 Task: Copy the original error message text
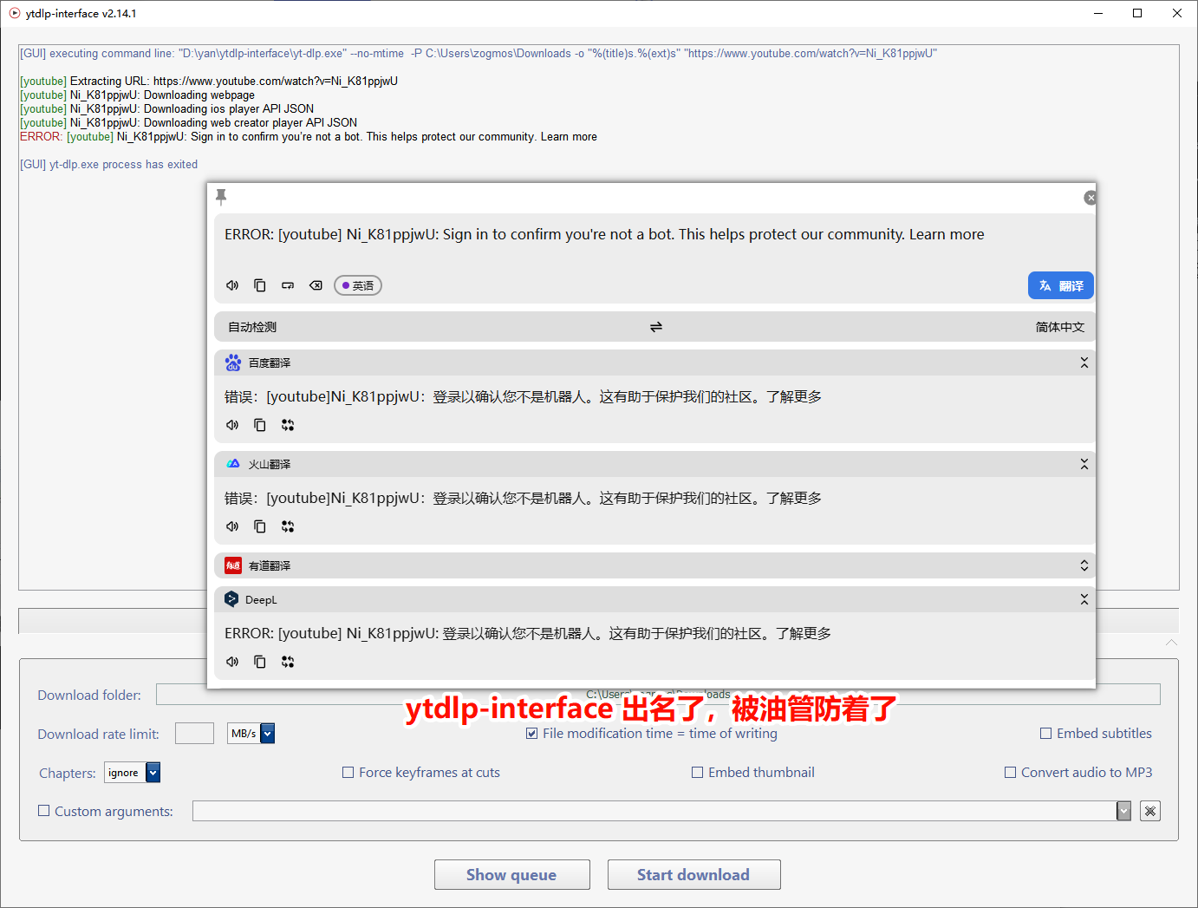point(259,284)
